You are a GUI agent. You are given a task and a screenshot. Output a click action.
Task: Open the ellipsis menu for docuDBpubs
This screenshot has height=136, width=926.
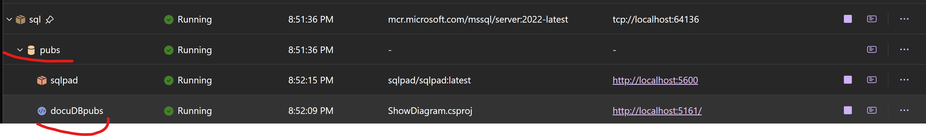pyautogui.click(x=904, y=110)
